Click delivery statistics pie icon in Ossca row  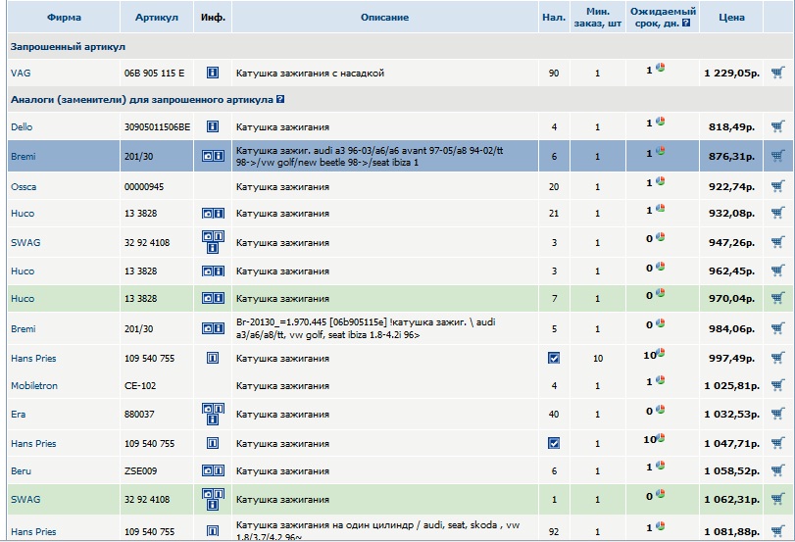pos(660,180)
